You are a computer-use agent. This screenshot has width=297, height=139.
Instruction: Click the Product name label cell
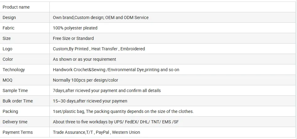click(25, 7)
